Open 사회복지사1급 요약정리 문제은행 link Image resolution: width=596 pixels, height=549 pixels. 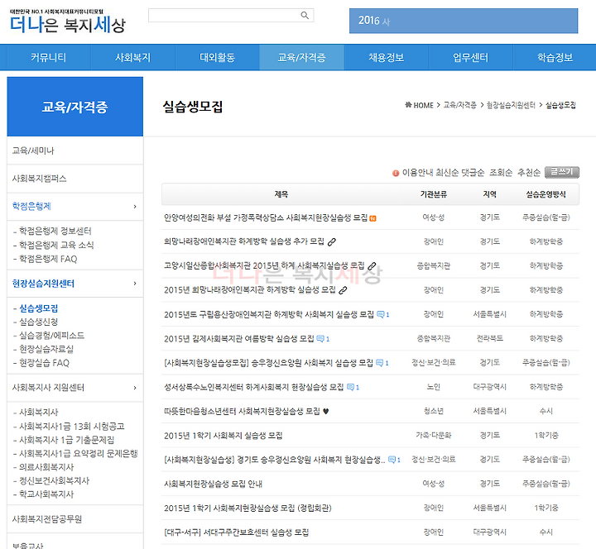click(79, 453)
